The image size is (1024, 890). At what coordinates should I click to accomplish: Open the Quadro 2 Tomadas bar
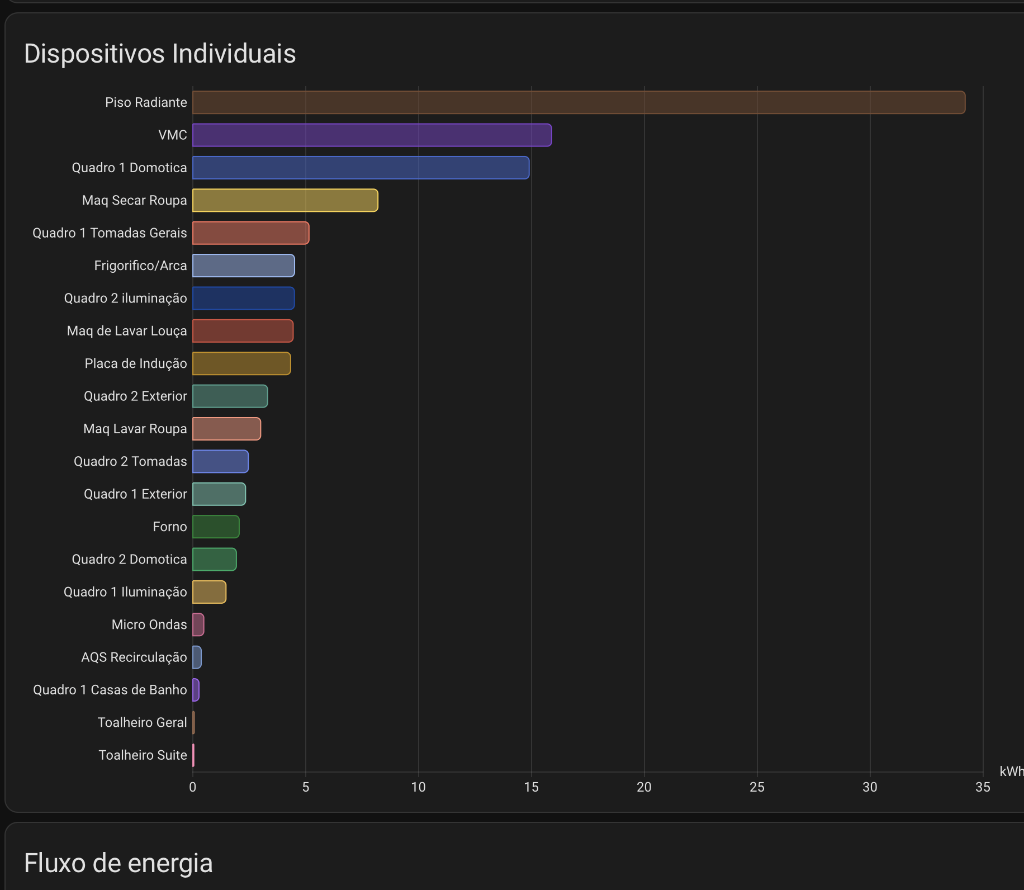click(220, 462)
